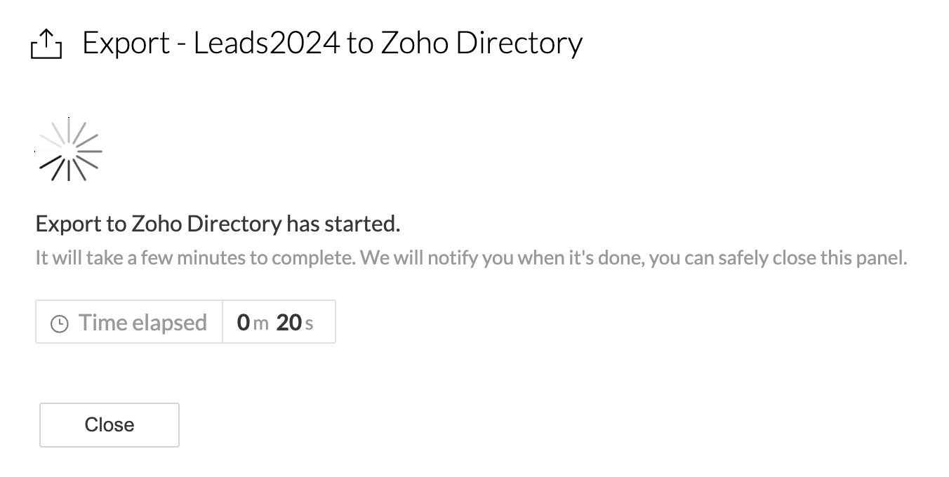Click the "m" minutes unit label

(261, 324)
